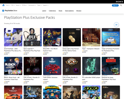124x99 pixels.
Task: Click Path of Exile 2: Bundle 23 title
Action: click(32, 78)
